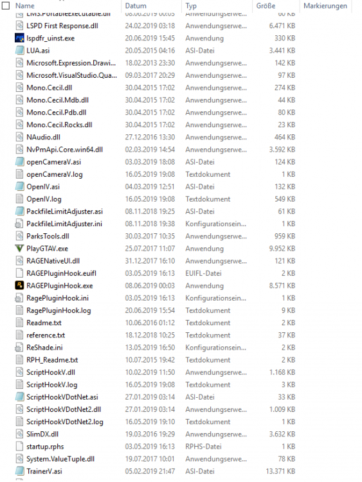This screenshot has width=362, height=482.
Task: Select the Mono.Cecil.Pdb.dll file name
Action: tap(57, 112)
